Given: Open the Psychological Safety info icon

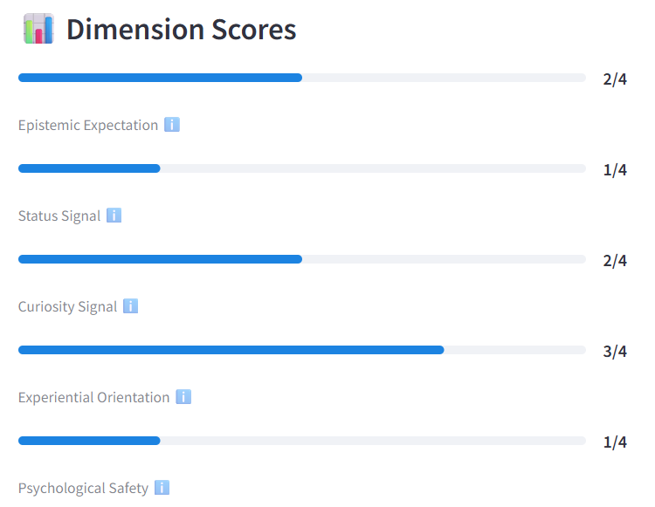Looking at the screenshot, I should pyautogui.click(x=162, y=488).
